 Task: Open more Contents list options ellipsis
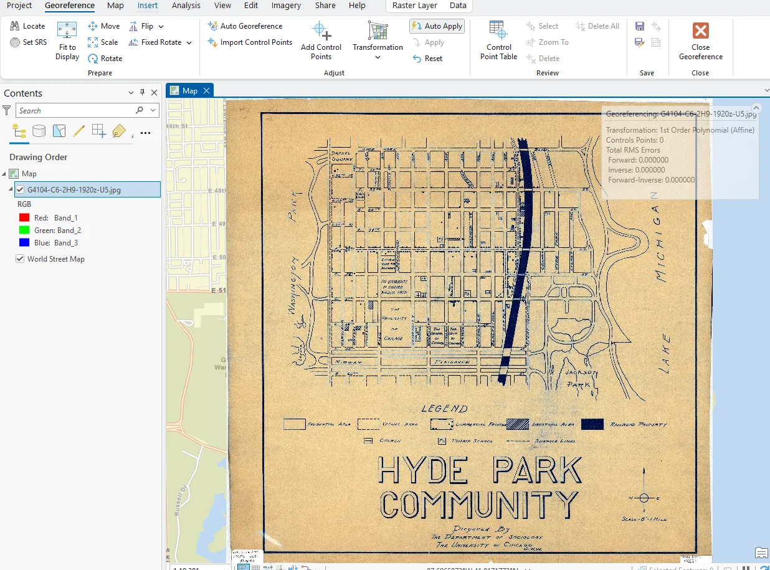145,132
